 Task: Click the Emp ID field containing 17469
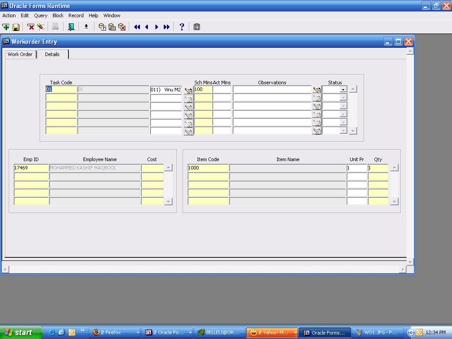(x=31, y=168)
